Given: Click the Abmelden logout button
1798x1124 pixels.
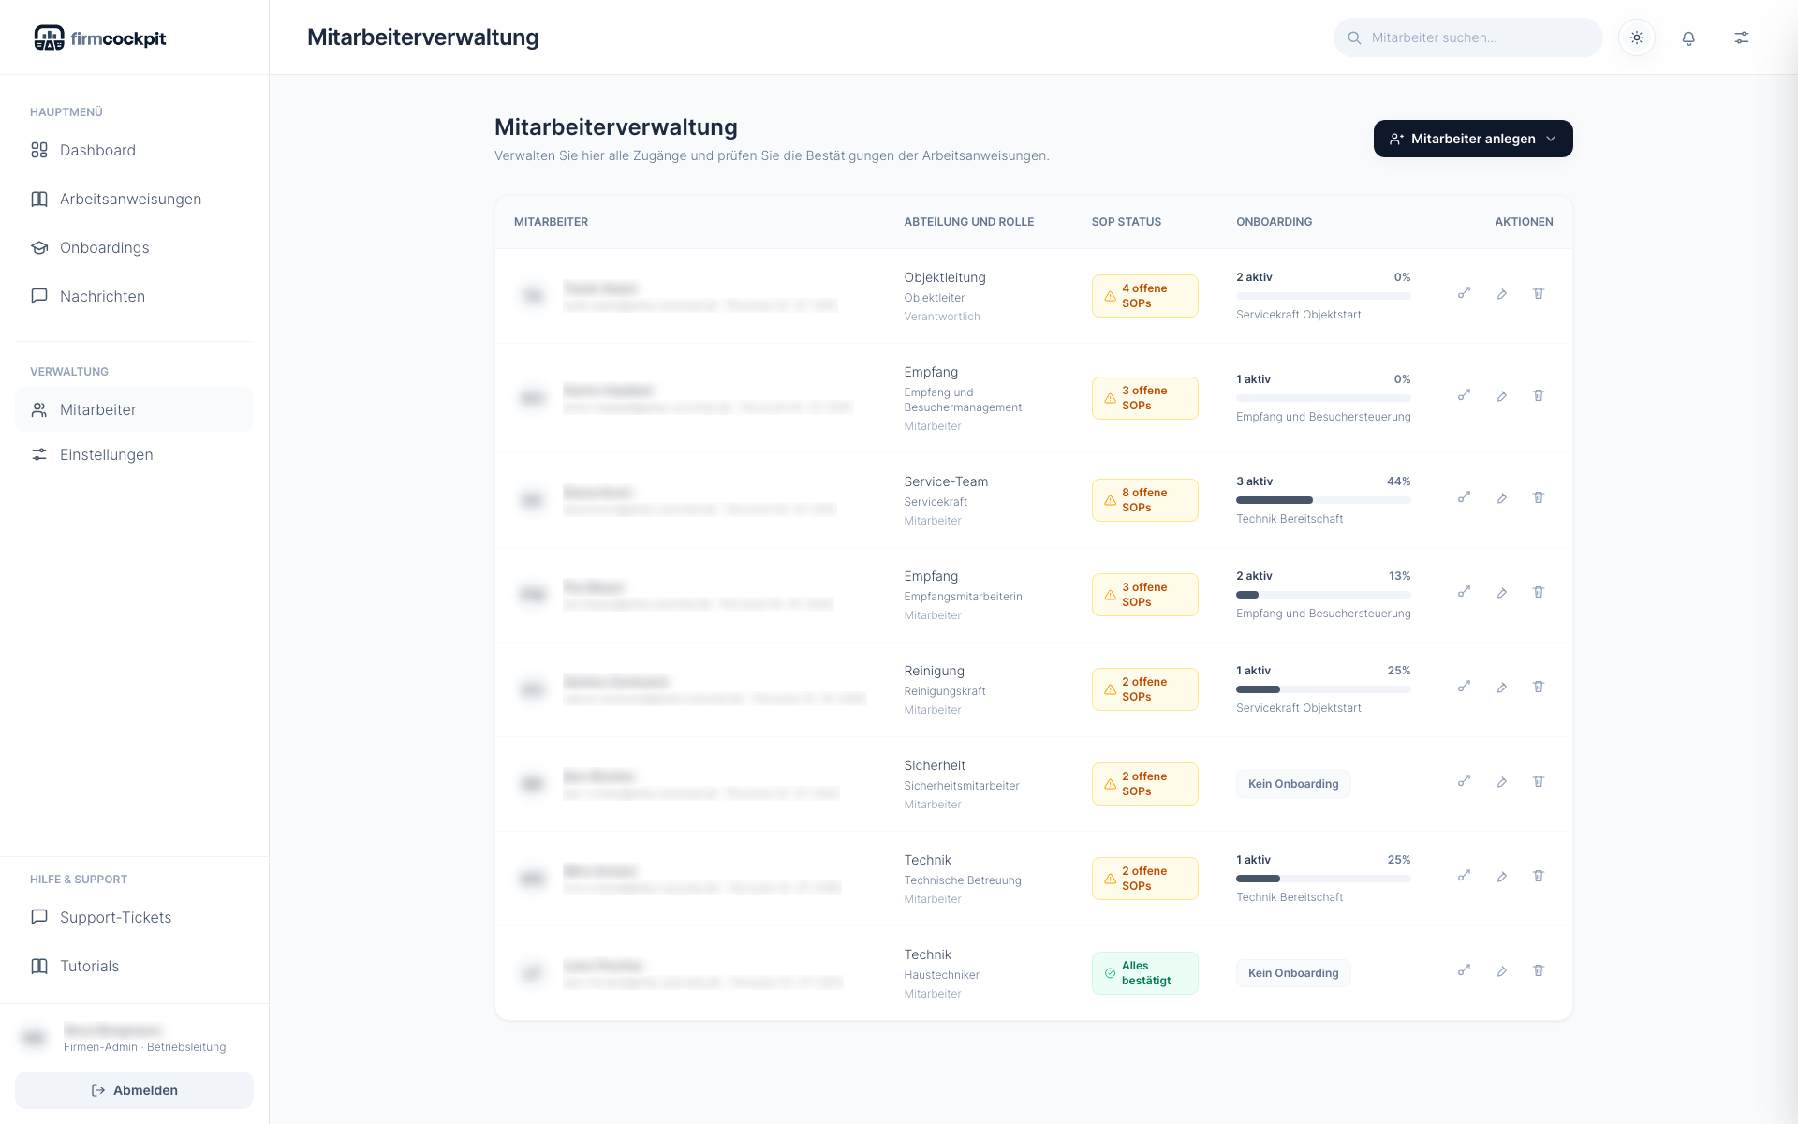Looking at the screenshot, I should 134,1090.
